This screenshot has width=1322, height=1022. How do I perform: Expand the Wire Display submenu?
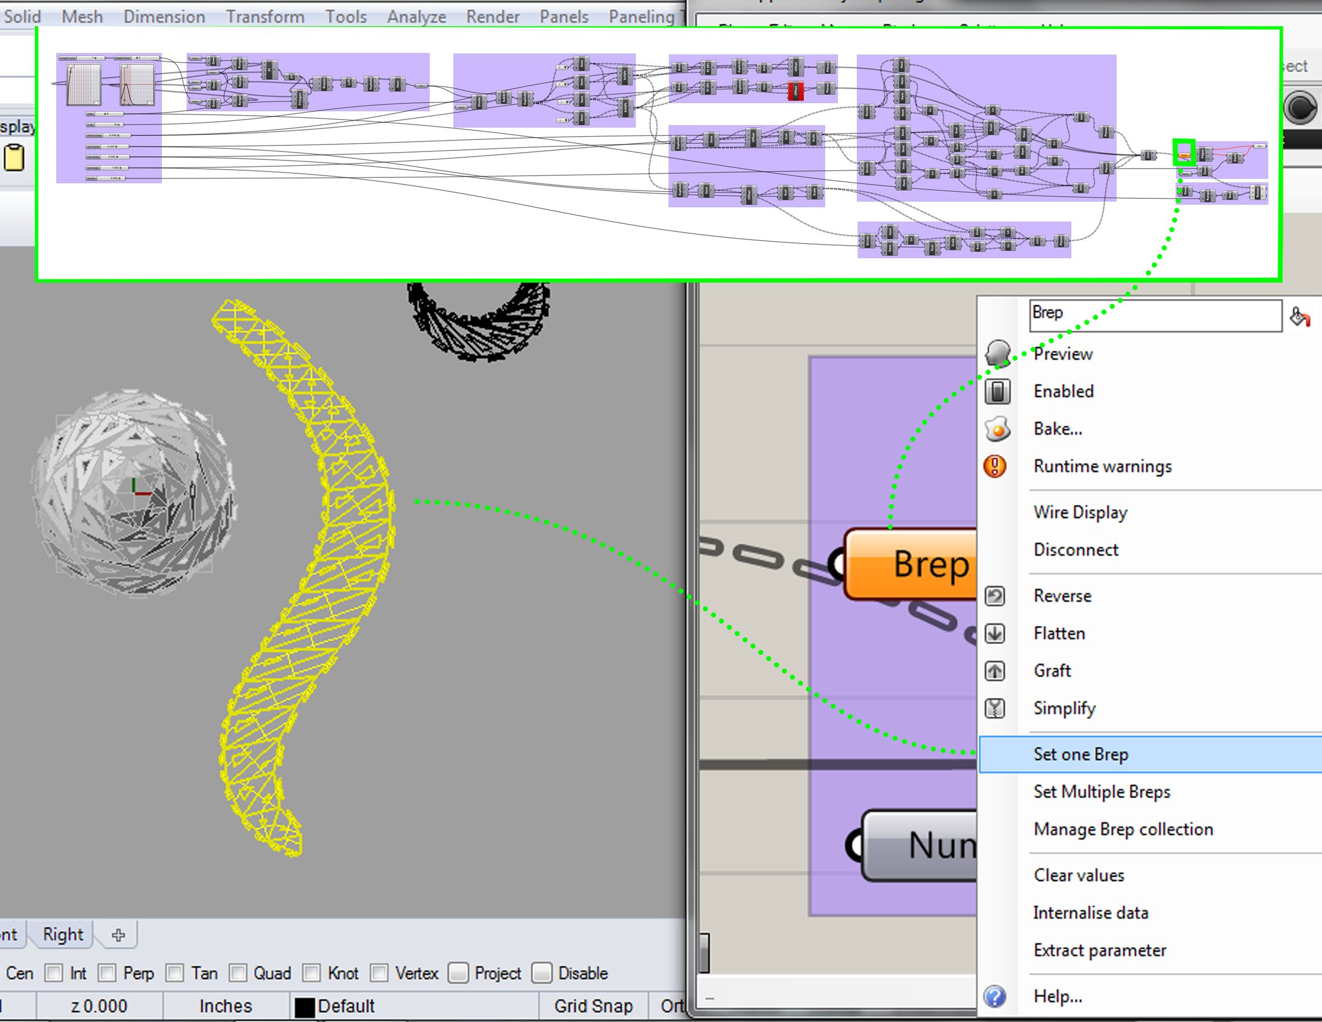[x=1080, y=512]
